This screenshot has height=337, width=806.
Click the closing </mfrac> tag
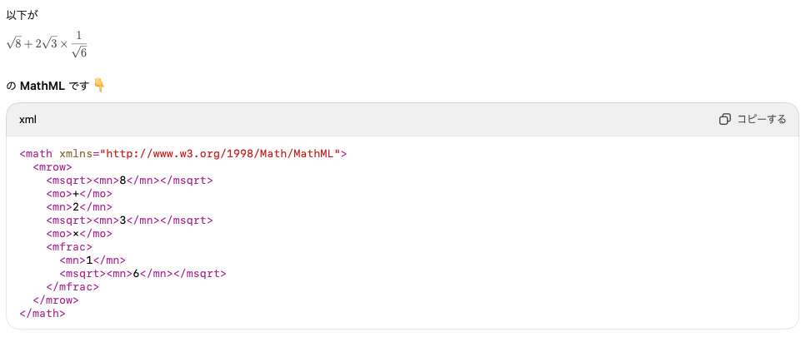73,287
